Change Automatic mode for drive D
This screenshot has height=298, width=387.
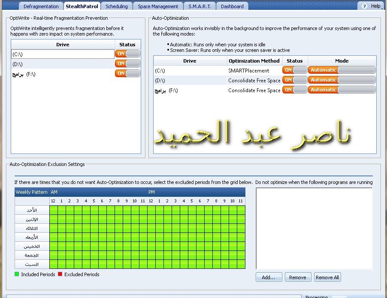pyautogui.click(x=342, y=80)
